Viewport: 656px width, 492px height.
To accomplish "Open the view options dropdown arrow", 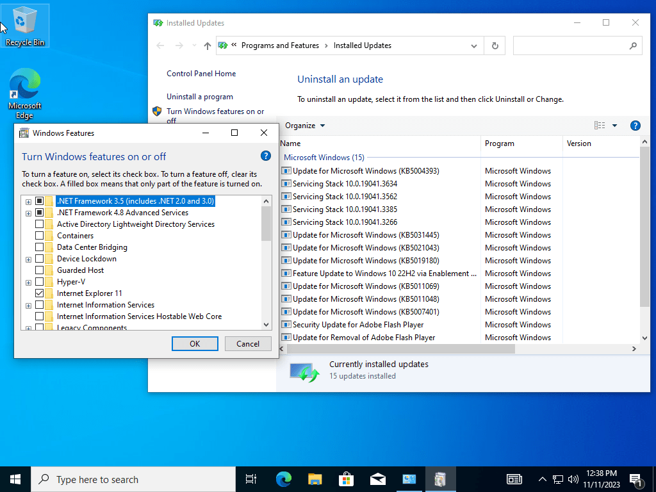I will tap(614, 126).
